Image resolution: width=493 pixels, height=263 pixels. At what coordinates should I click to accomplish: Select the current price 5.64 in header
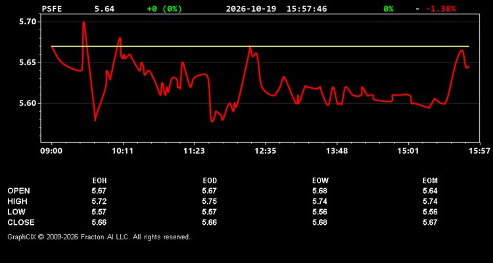click(105, 9)
